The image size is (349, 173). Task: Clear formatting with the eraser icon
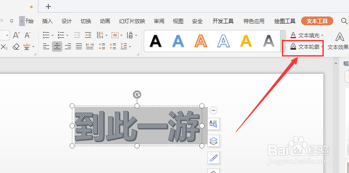pos(16,47)
